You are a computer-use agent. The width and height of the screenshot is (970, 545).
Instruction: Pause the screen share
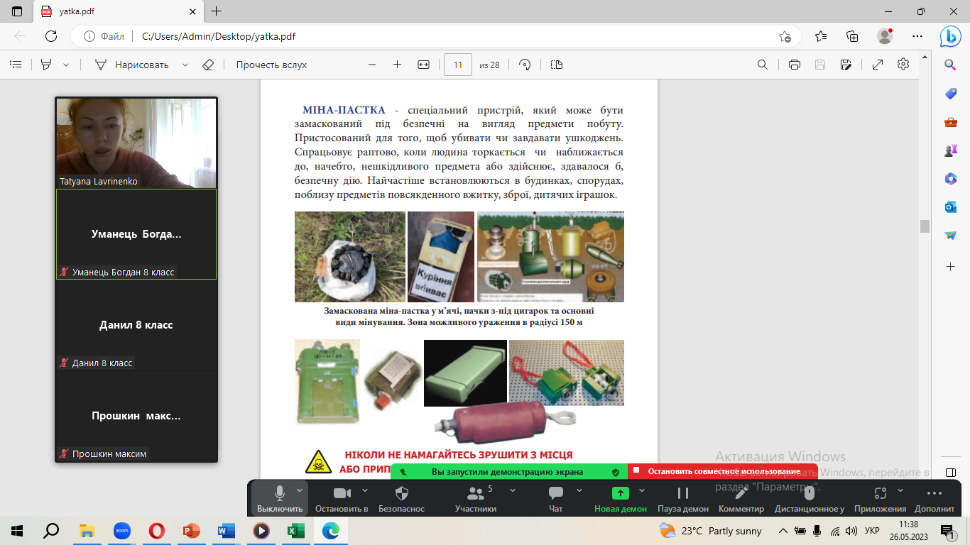pos(683,497)
